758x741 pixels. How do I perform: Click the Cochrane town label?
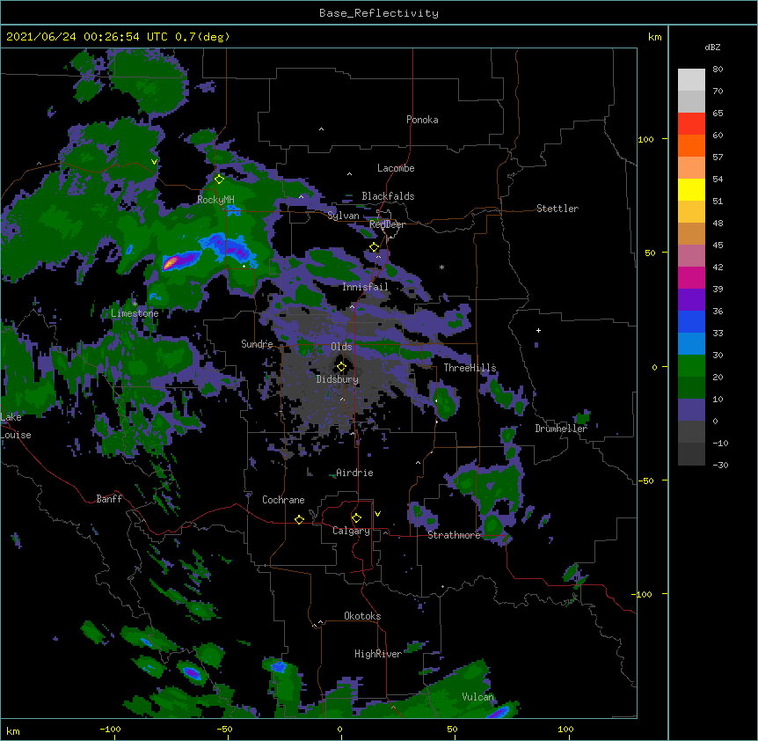[283, 500]
